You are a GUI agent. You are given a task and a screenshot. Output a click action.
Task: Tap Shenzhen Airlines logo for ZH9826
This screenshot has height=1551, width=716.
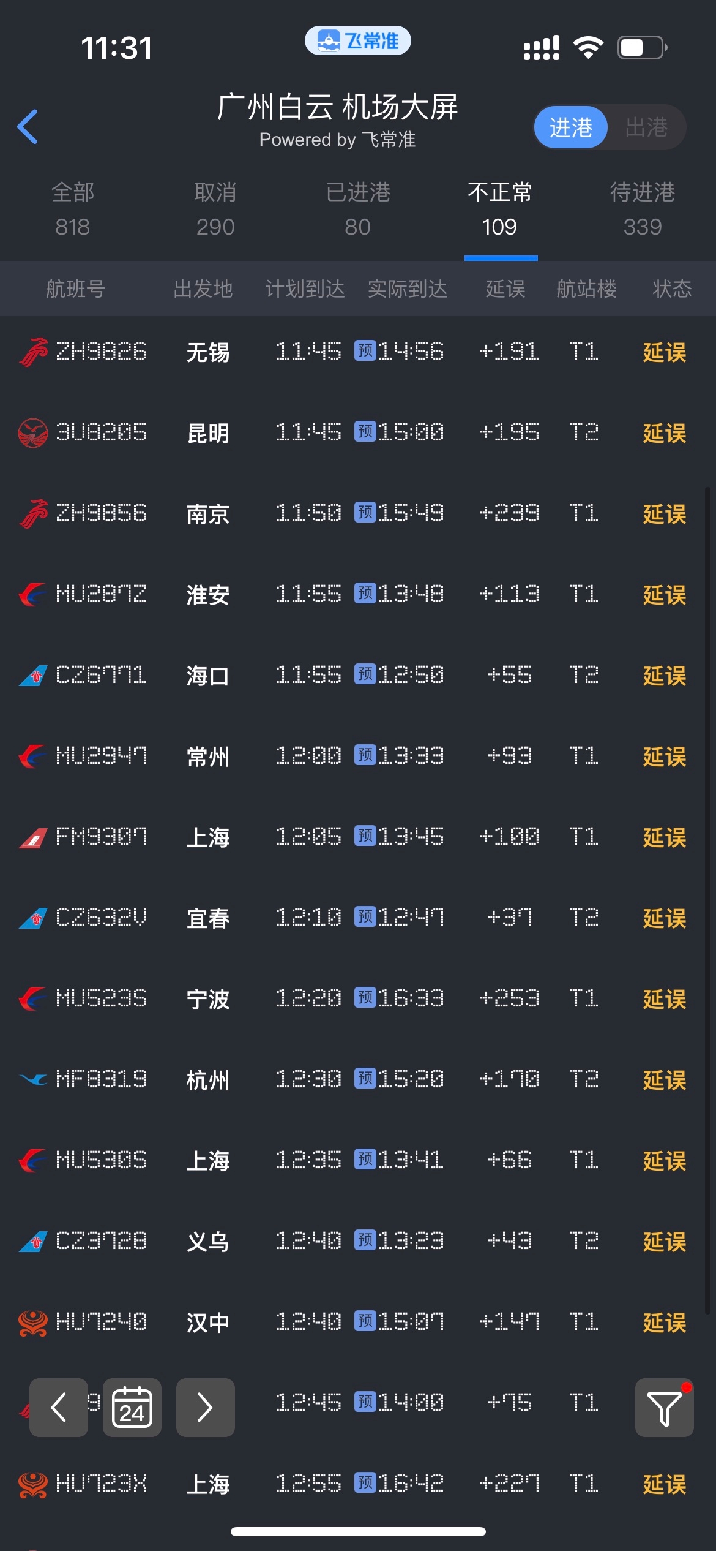click(33, 352)
